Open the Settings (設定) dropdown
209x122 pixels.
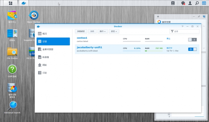[114, 31]
